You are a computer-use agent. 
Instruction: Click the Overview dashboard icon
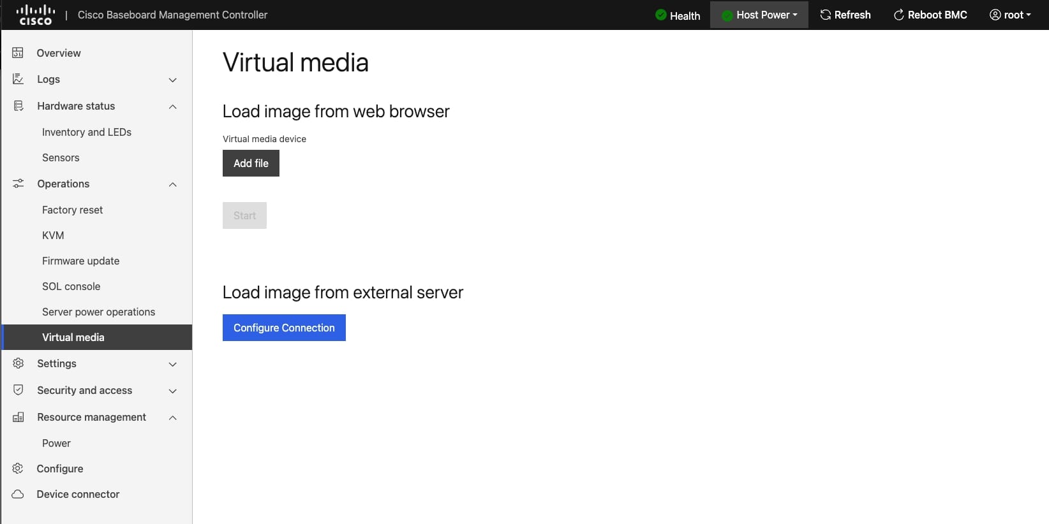(x=18, y=53)
